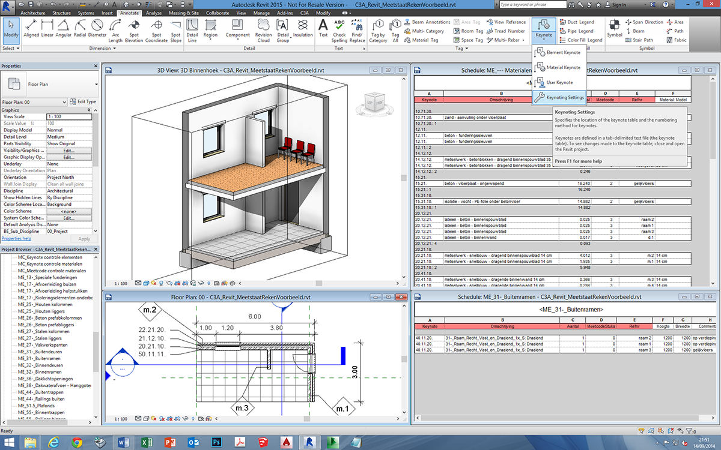The height and width of the screenshot is (450, 721).
Task: Open the Massing & Site tab
Action: coord(183,13)
